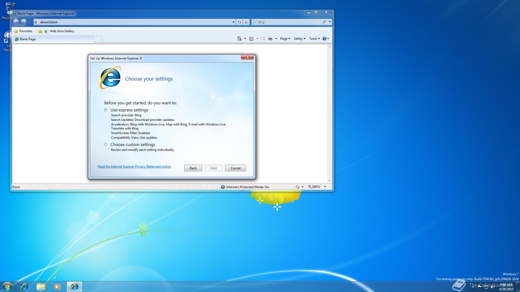Open the Page menu
The image size is (520, 292).
coord(285,39)
